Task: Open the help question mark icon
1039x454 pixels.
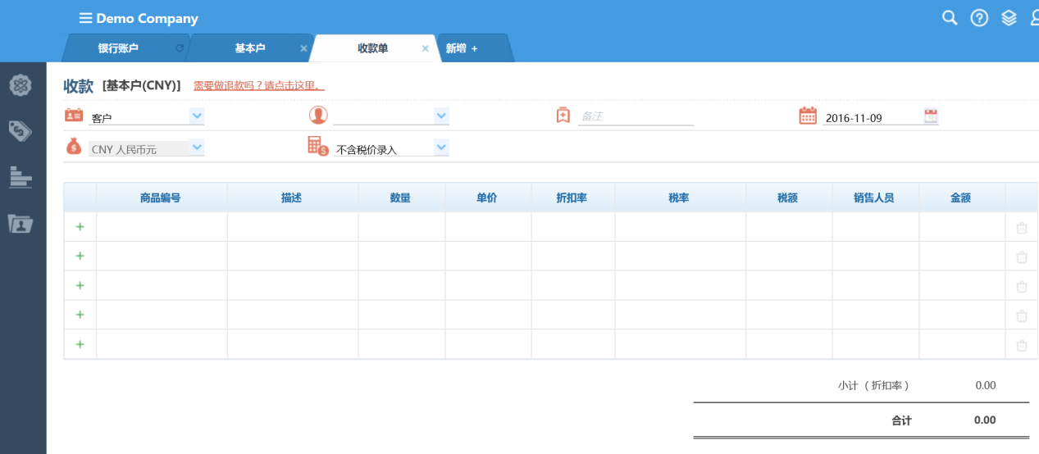Action: (x=979, y=18)
